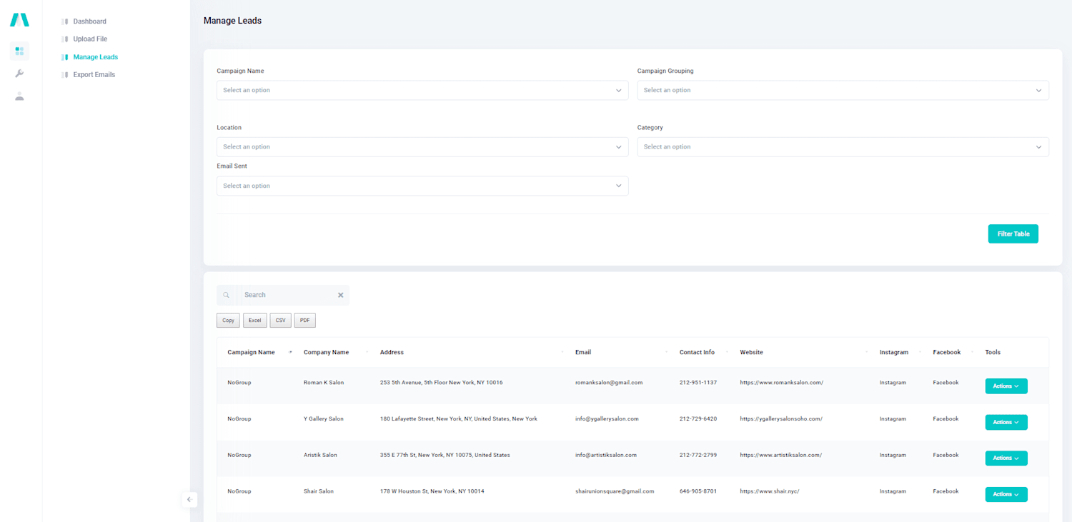Export the table as PDF
1072x522 pixels.
click(x=304, y=321)
